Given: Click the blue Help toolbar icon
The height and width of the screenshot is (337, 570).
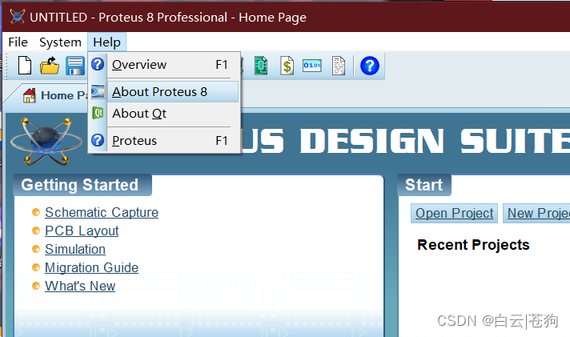Looking at the screenshot, I should (369, 66).
